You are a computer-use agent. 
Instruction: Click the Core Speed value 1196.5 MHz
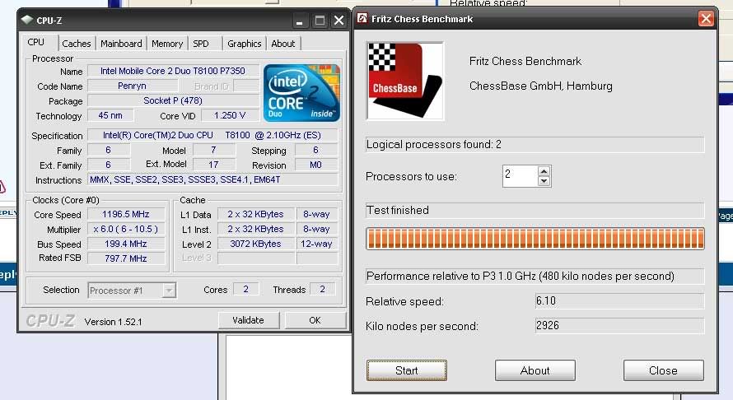tap(126, 215)
